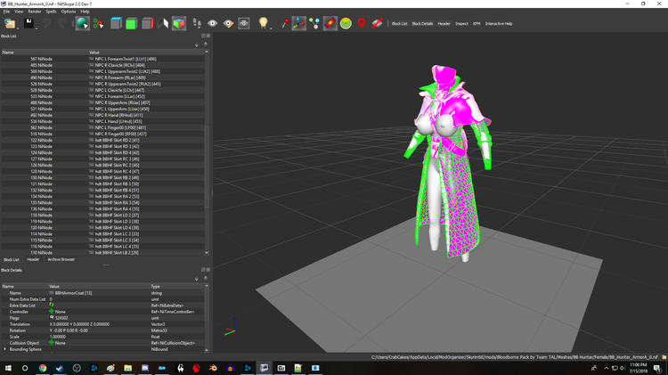Open Chrome from the taskbar
Viewport: 668px width, 375px height.
click(43, 368)
